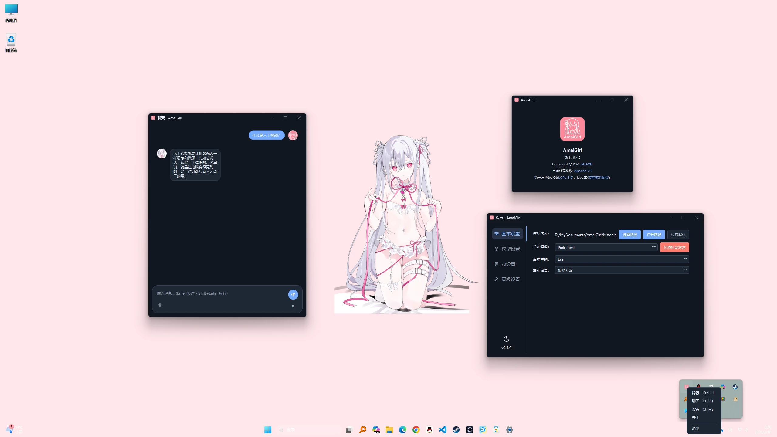777x437 pixels.
Task: Select 设置 Ctrl+S in tray context menu
Action: pos(704,409)
